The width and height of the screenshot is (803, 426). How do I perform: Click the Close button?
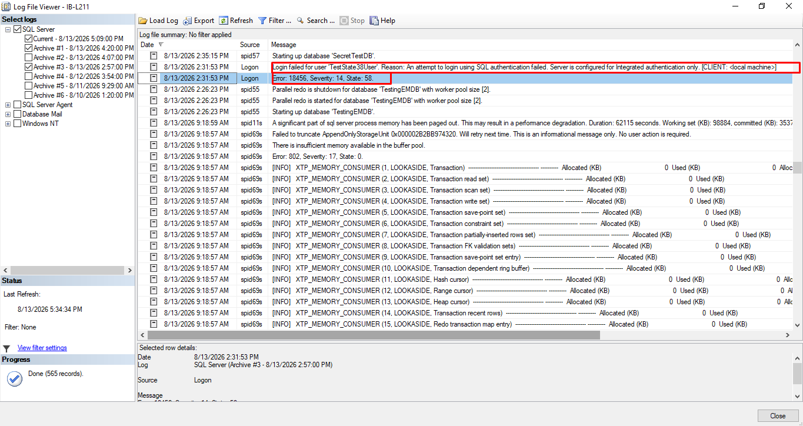[778, 415]
